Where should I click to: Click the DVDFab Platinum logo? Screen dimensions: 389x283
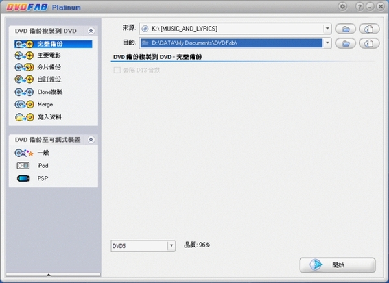(43, 7)
